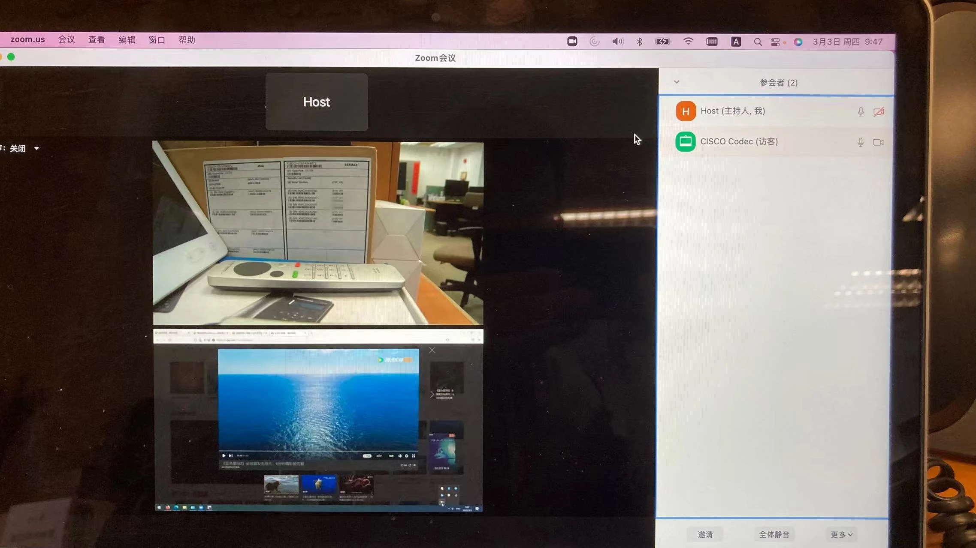Open the 会议 menu
This screenshot has width=976, height=548.
pos(66,40)
